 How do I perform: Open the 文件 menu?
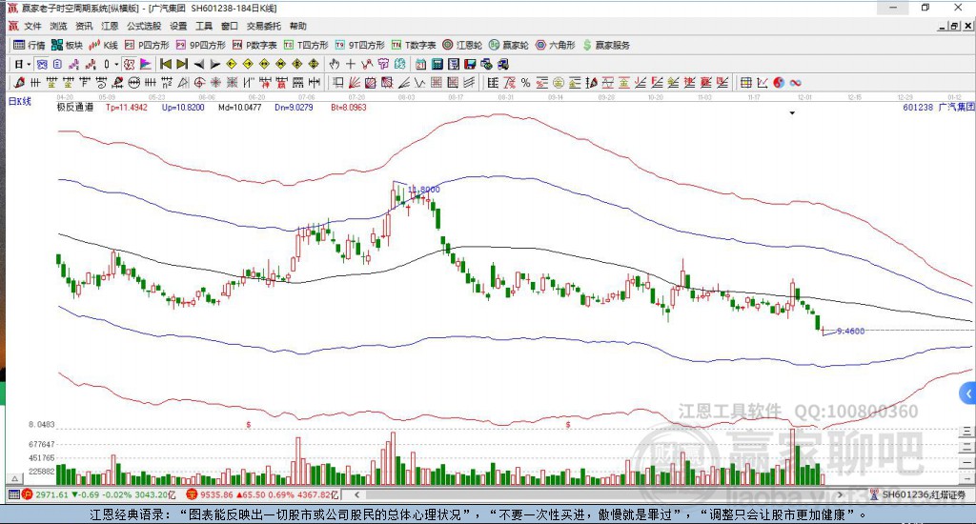tap(32, 26)
